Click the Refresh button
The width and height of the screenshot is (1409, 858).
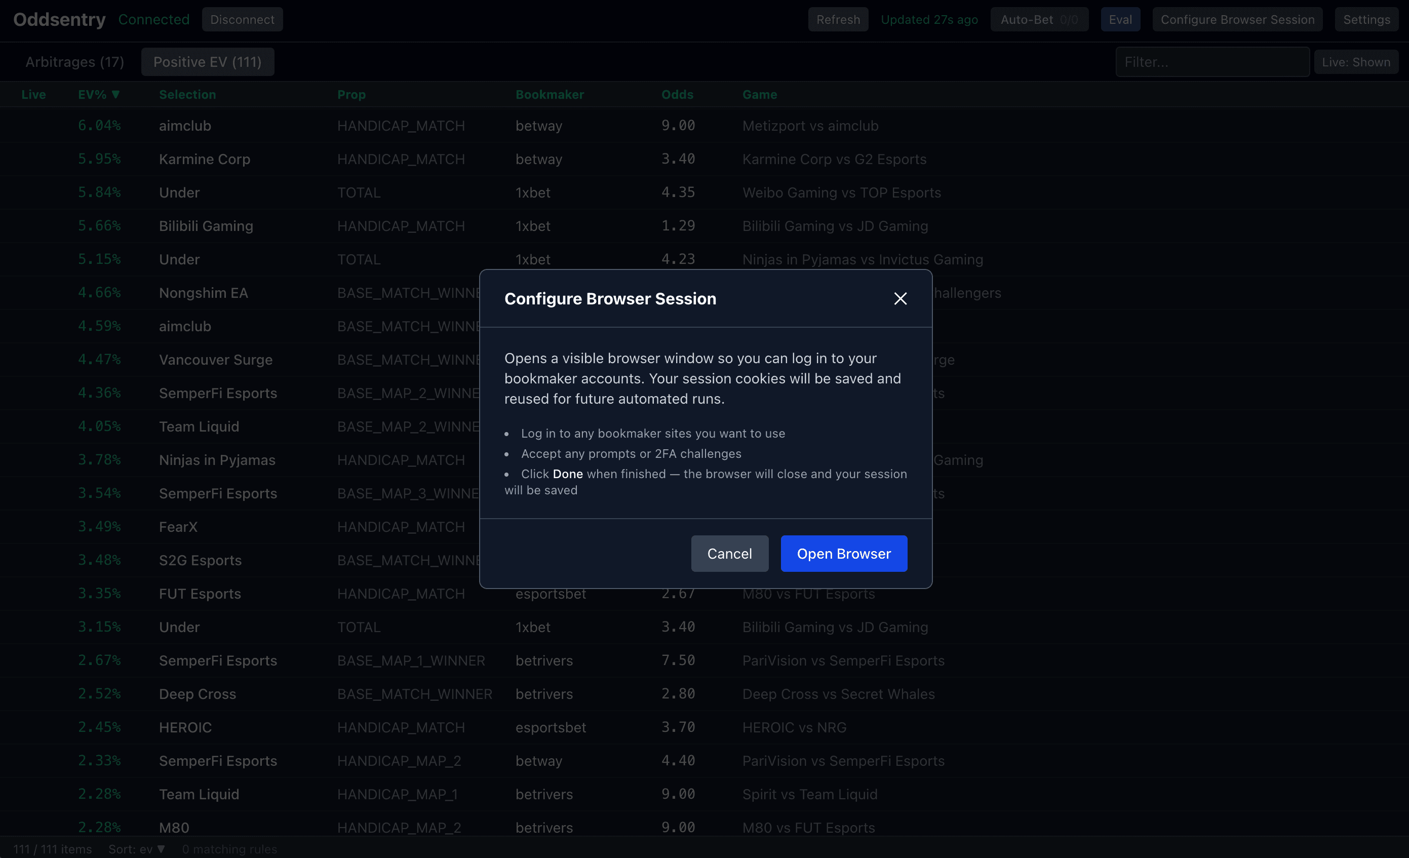point(838,19)
